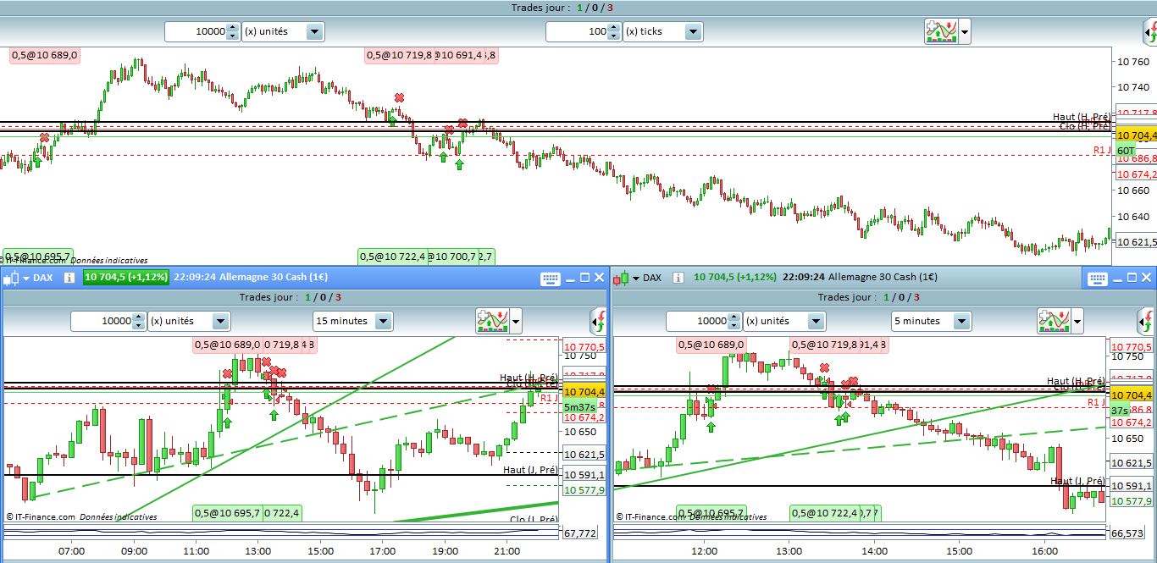Click the 60T countdown tag in the top chart
Screen dimensions: 1157x563
point(1126,151)
